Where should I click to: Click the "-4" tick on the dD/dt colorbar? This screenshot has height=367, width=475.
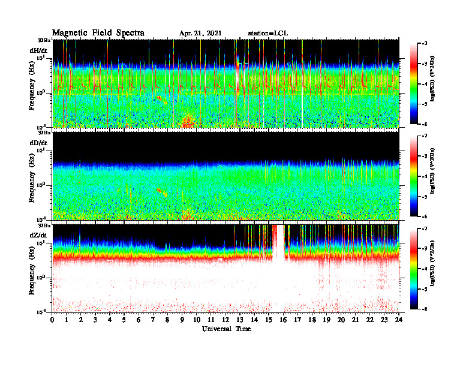[425, 176]
